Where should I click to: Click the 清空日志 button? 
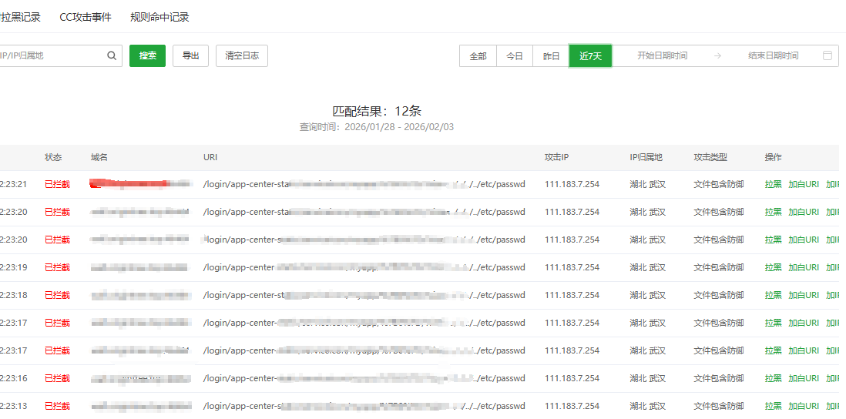click(x=242, y=55)
